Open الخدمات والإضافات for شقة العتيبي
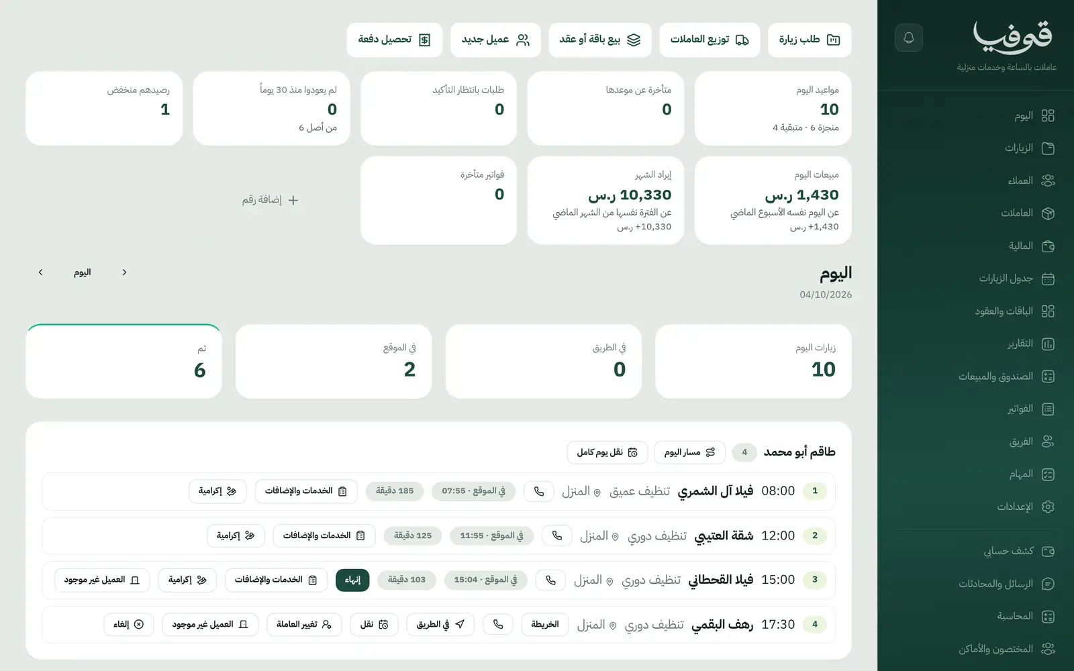The width and height of the screenshot is (1074, 671). [x=324, y=535]
